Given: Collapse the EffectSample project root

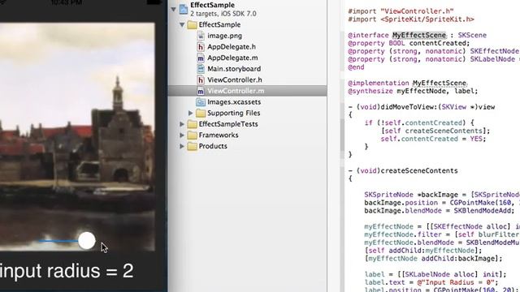Looking at the screenshot, I should click(x=173, y=9).
